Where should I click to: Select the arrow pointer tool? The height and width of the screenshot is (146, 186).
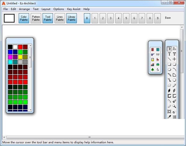tap(169, 48)
